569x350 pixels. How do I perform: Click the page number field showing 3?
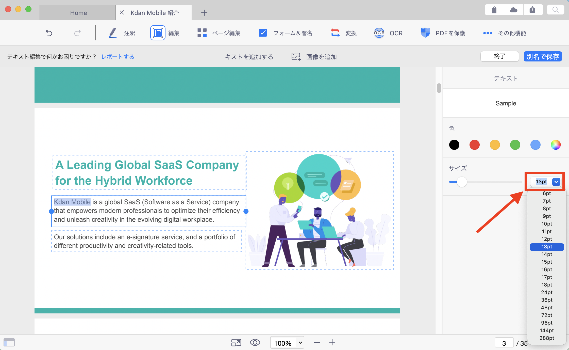504,343
